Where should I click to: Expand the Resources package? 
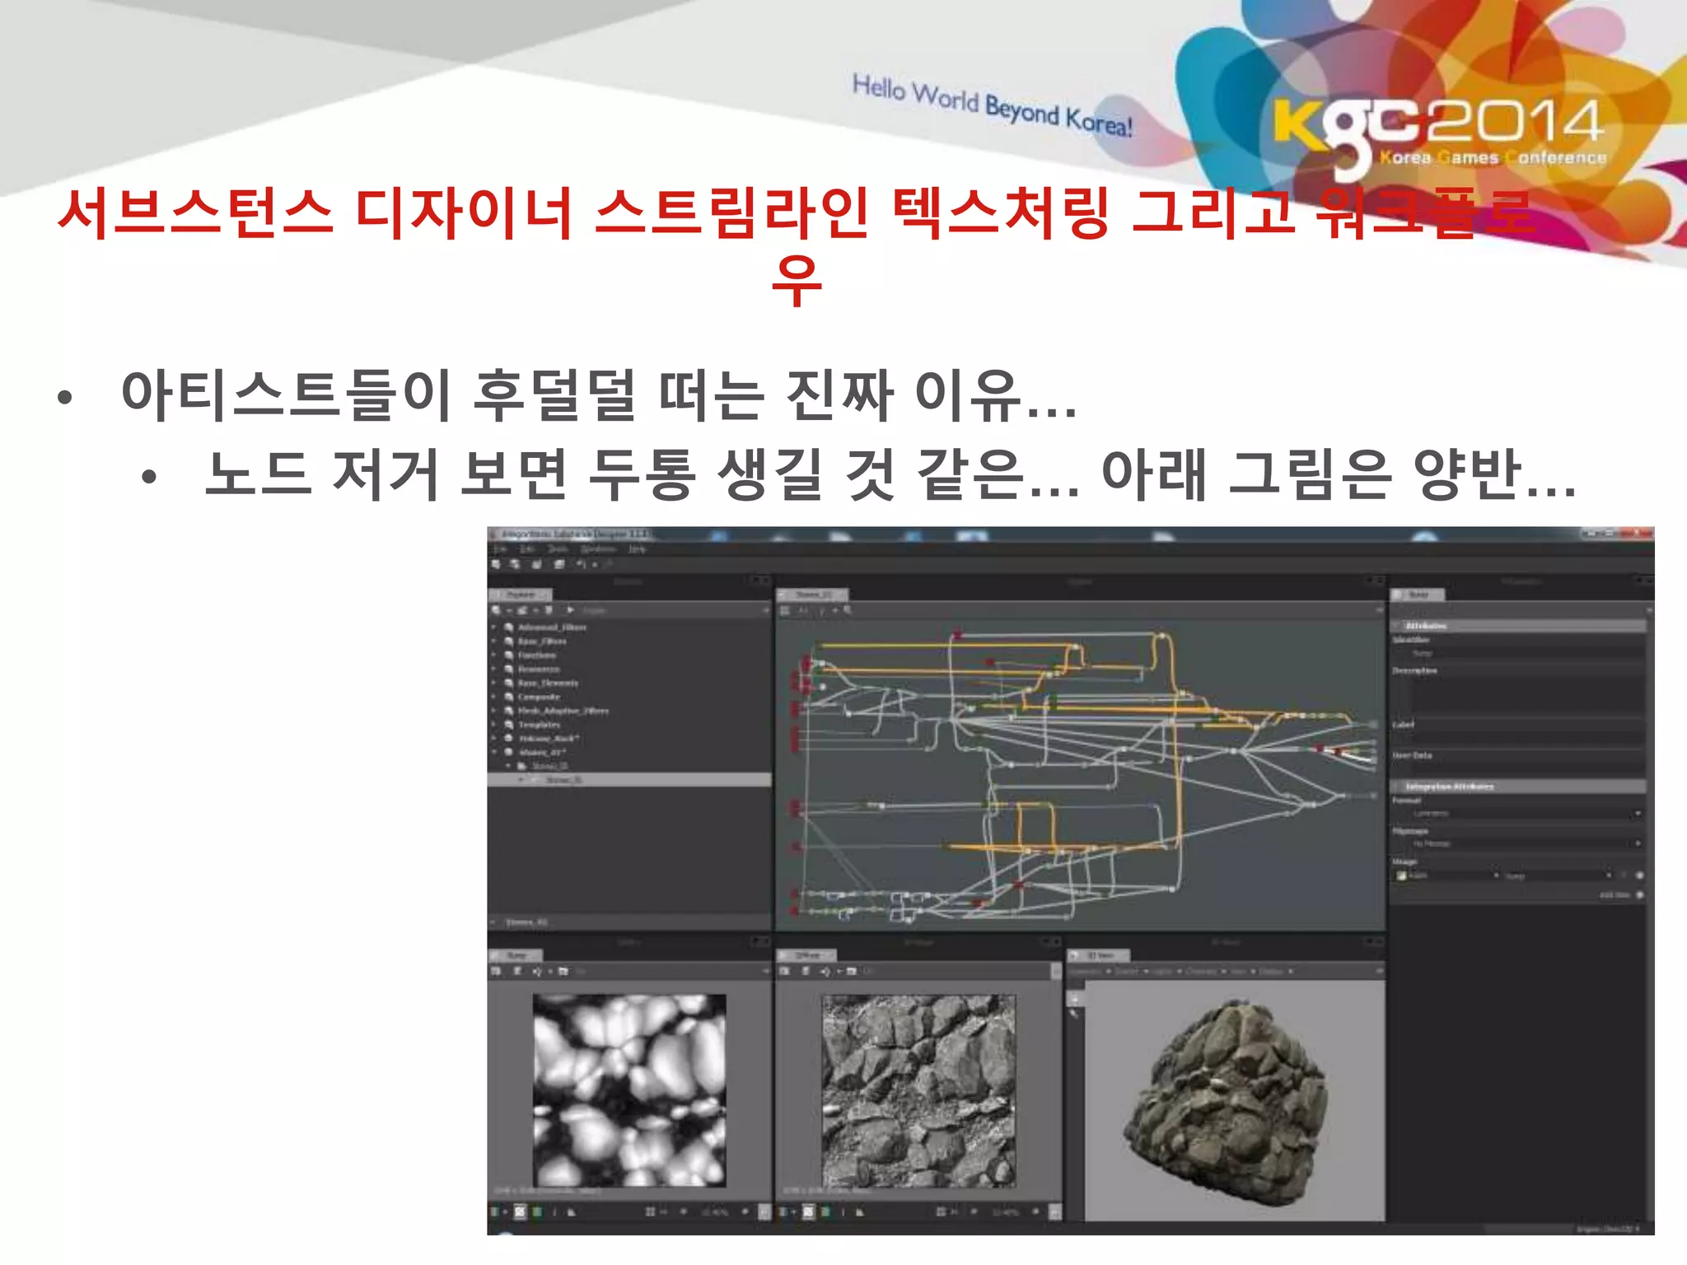tap(494, 670)
